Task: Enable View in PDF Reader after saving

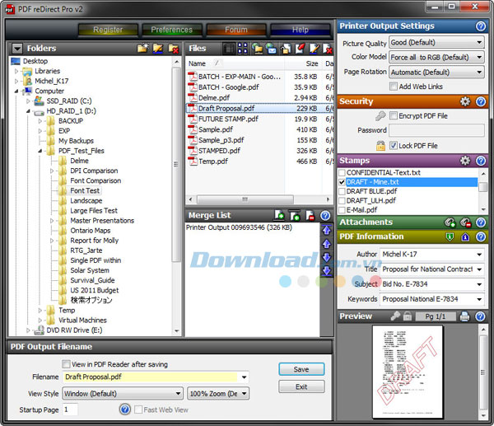Action: (66, 364)
